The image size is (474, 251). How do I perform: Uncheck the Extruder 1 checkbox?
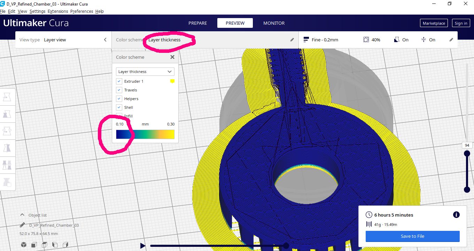(119, 81)
